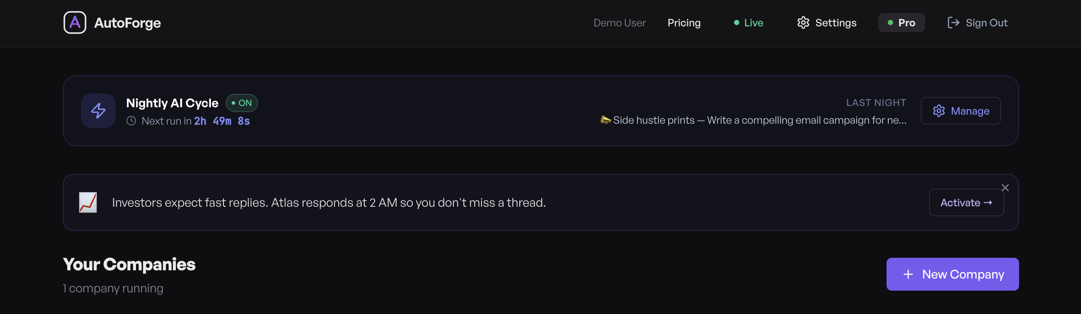Open the Pricing page

pos(684,23)
